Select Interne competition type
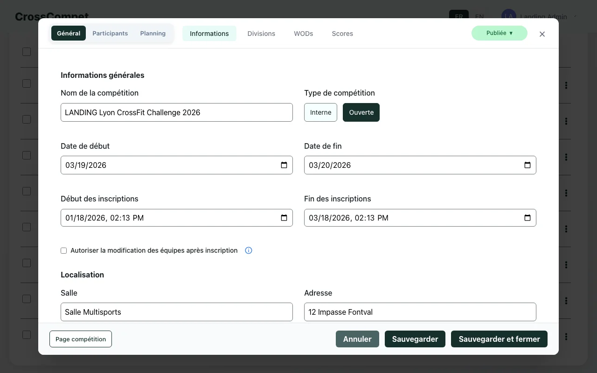 tap(320, 112)
